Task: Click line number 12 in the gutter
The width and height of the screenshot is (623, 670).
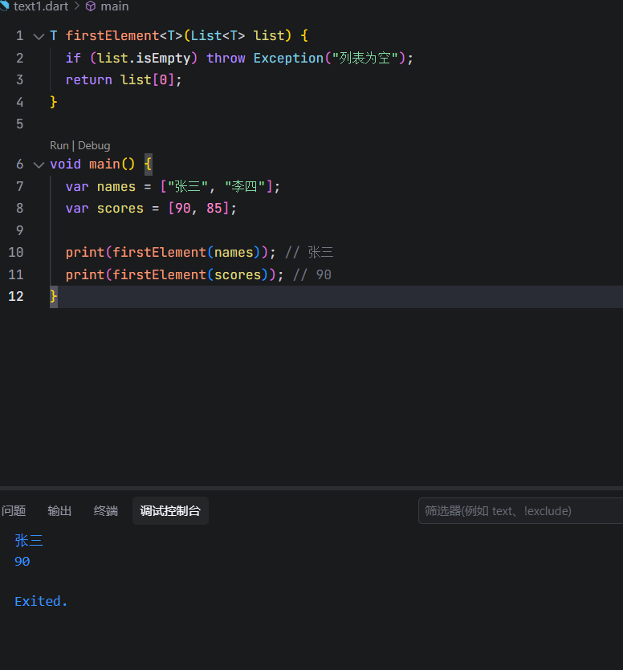Action: [x=16, y=296]
